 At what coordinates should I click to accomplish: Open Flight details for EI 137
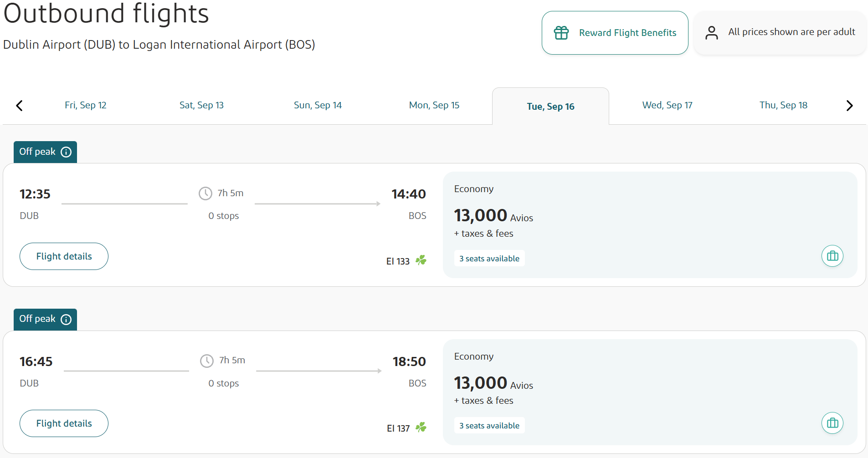[64, 423]
